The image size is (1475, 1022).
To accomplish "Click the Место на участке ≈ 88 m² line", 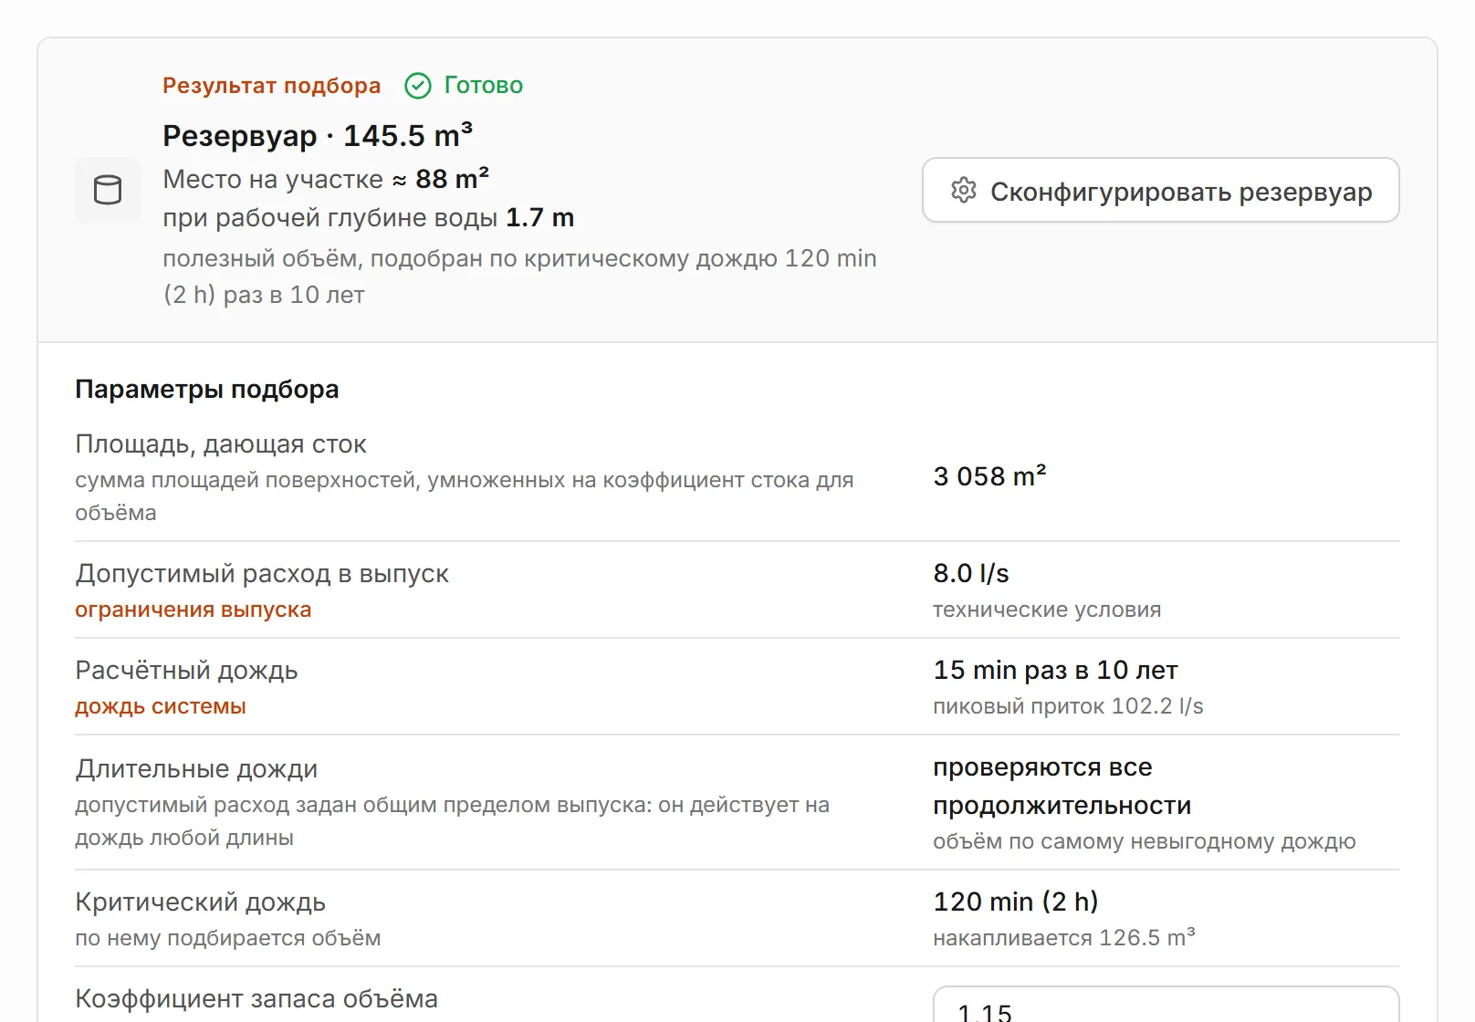I will (x=326, y=179).
